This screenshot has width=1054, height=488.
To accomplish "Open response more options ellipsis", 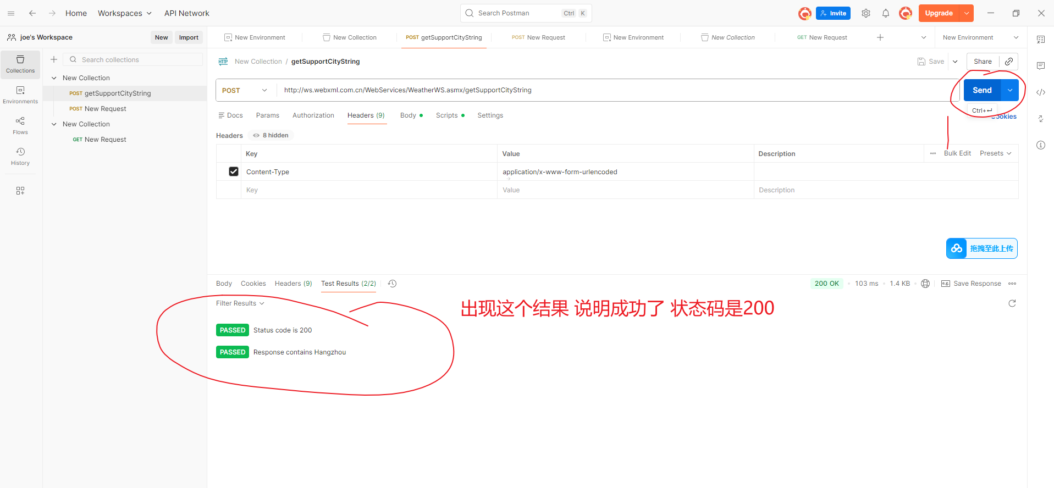I will click(1012, 284).
